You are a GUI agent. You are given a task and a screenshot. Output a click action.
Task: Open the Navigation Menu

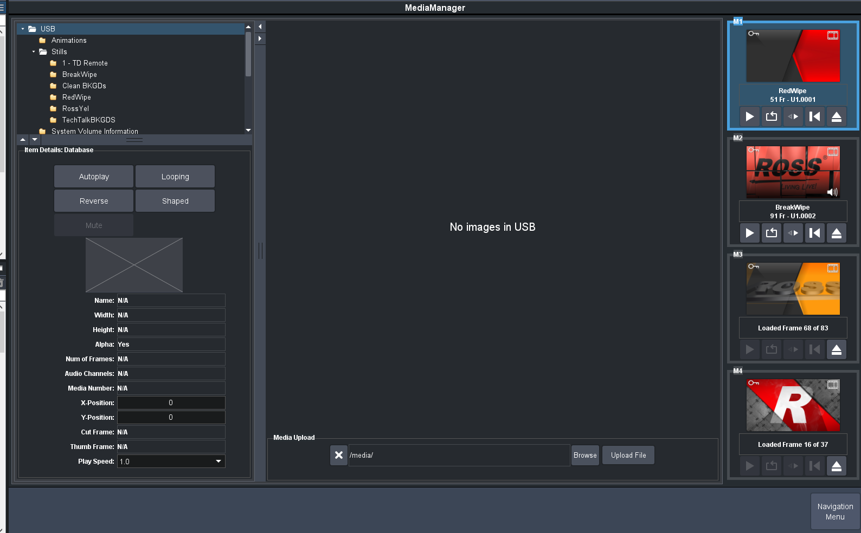(x=835, y=511)
